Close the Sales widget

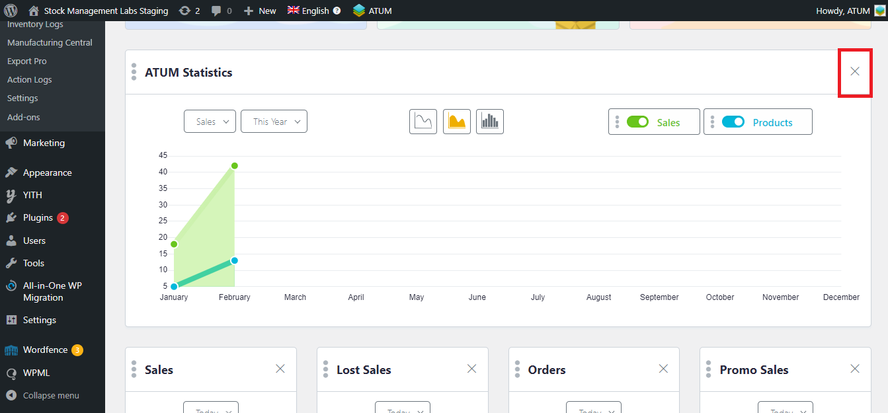[x=280, y=369]
